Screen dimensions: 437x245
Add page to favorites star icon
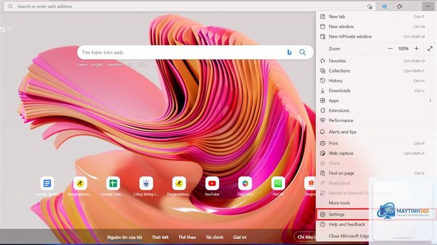[x=370, y=7]
